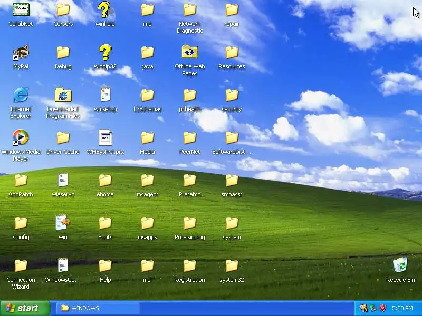422x316 pixels.
Task: Select the winhelp question mark icon
Action: pos(105,10)
